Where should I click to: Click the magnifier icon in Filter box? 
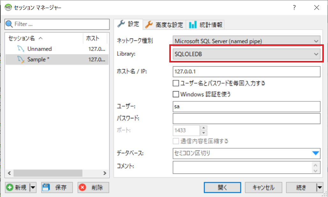(x=9, y=24)
